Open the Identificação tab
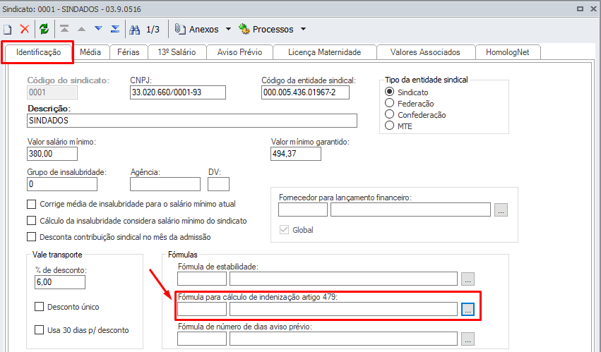This screenshot has height=352, width=601. tap(38, 52)
